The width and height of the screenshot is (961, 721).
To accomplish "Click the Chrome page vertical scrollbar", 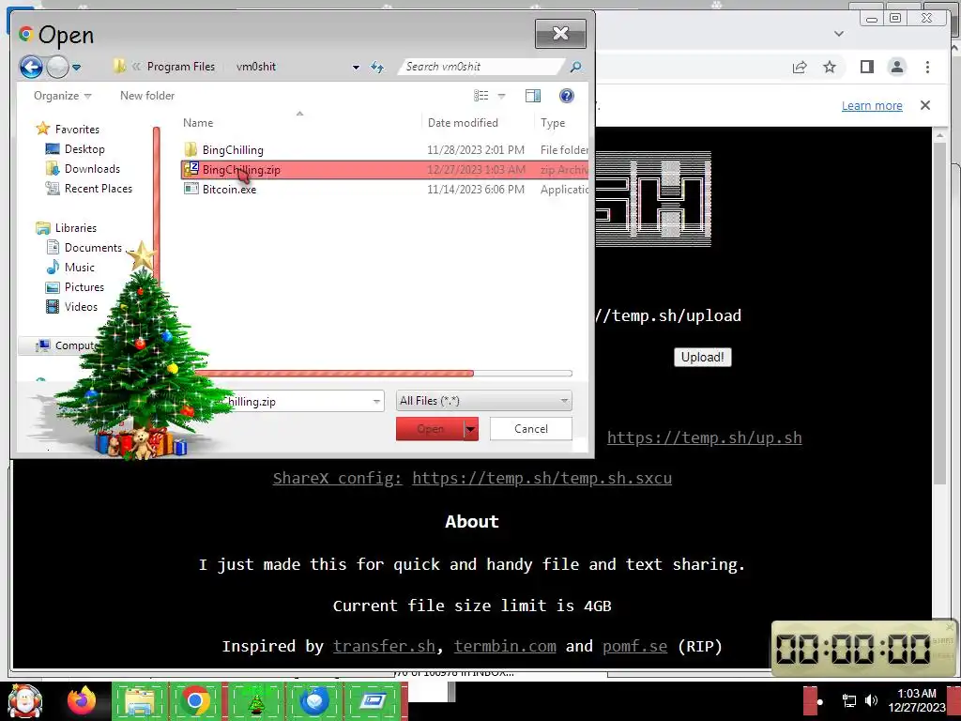I will click(x=940, y=313).
